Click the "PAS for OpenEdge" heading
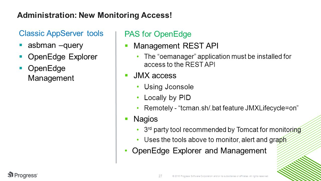Image resolution: width=321 pixels, height=181 pixels. tap(158, 34)
